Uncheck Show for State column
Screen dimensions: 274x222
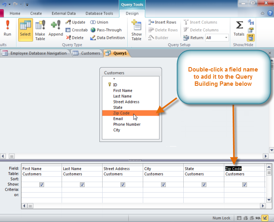[x=204, y=185]
